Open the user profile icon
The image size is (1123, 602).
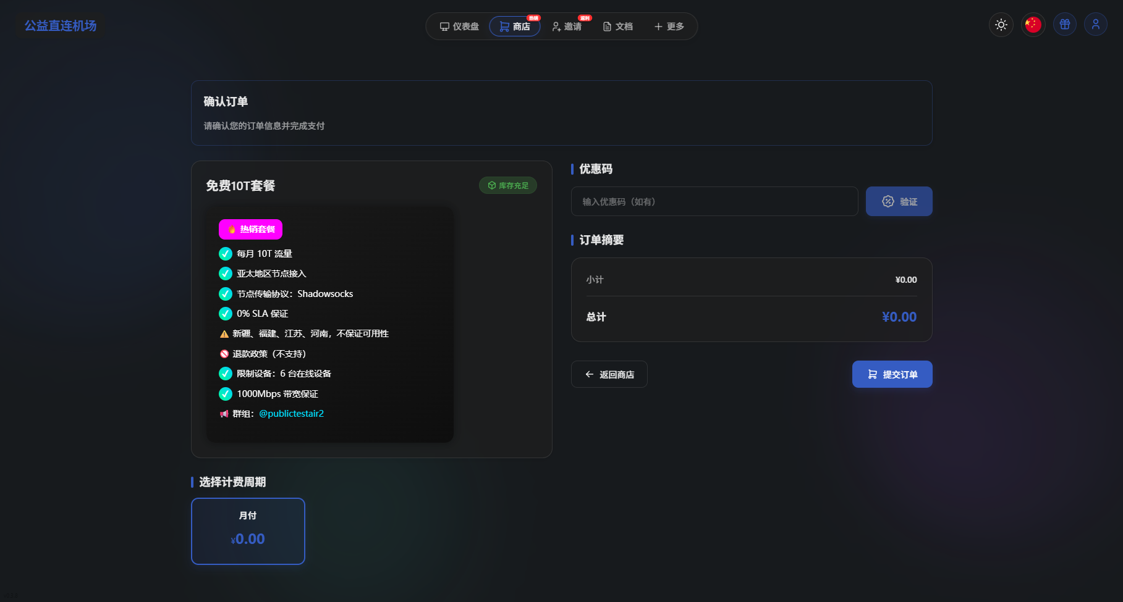(x=1096, y=24)
